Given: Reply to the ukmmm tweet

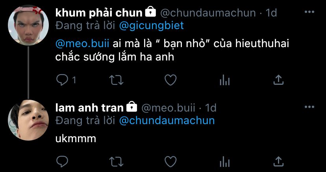Looking at the screenshot, I should click(x=62, y=161).
